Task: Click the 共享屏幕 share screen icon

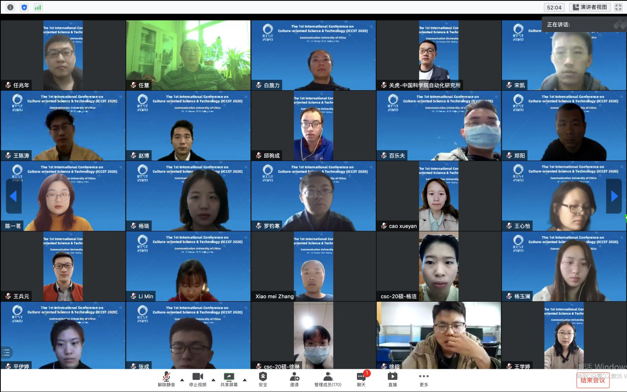Action: 229,377
